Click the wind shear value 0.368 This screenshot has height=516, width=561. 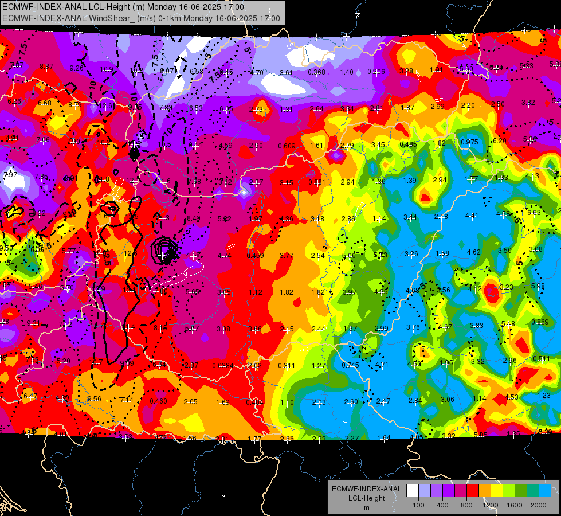317,72
